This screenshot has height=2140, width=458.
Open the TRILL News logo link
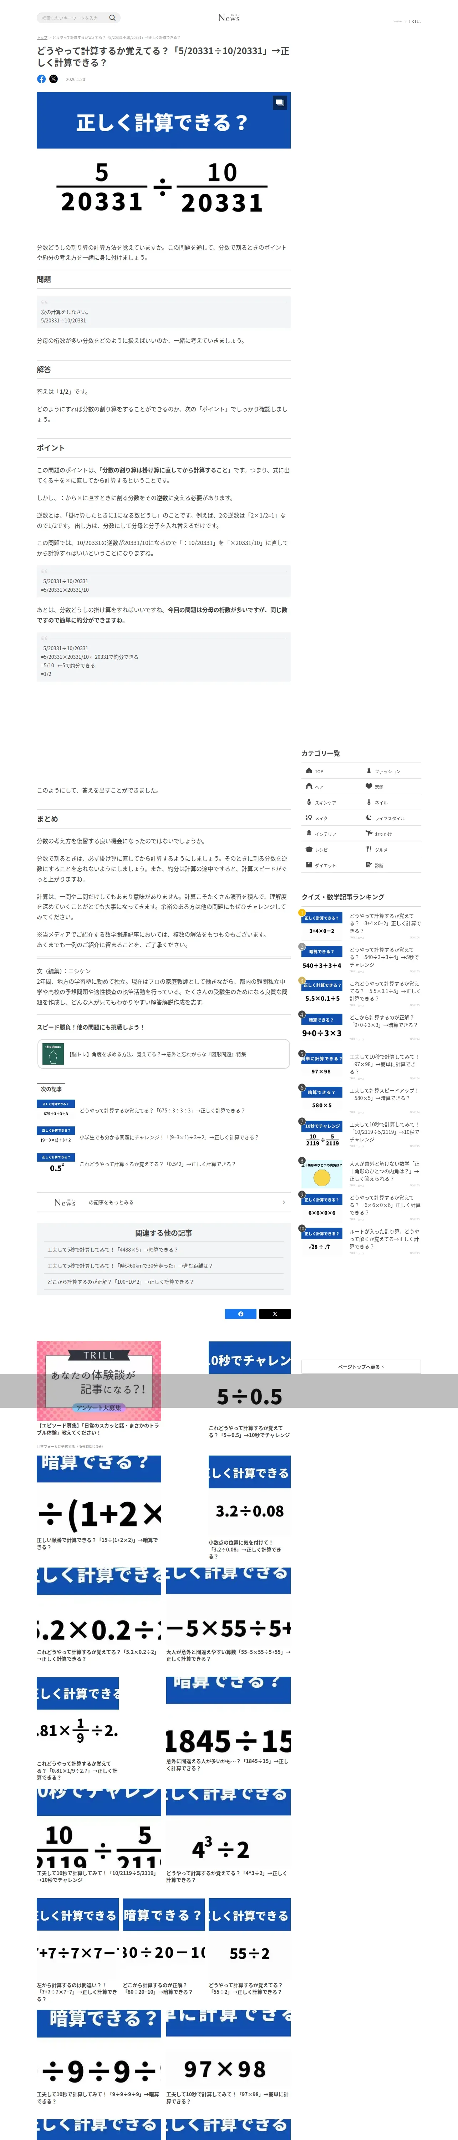[229, 17]
